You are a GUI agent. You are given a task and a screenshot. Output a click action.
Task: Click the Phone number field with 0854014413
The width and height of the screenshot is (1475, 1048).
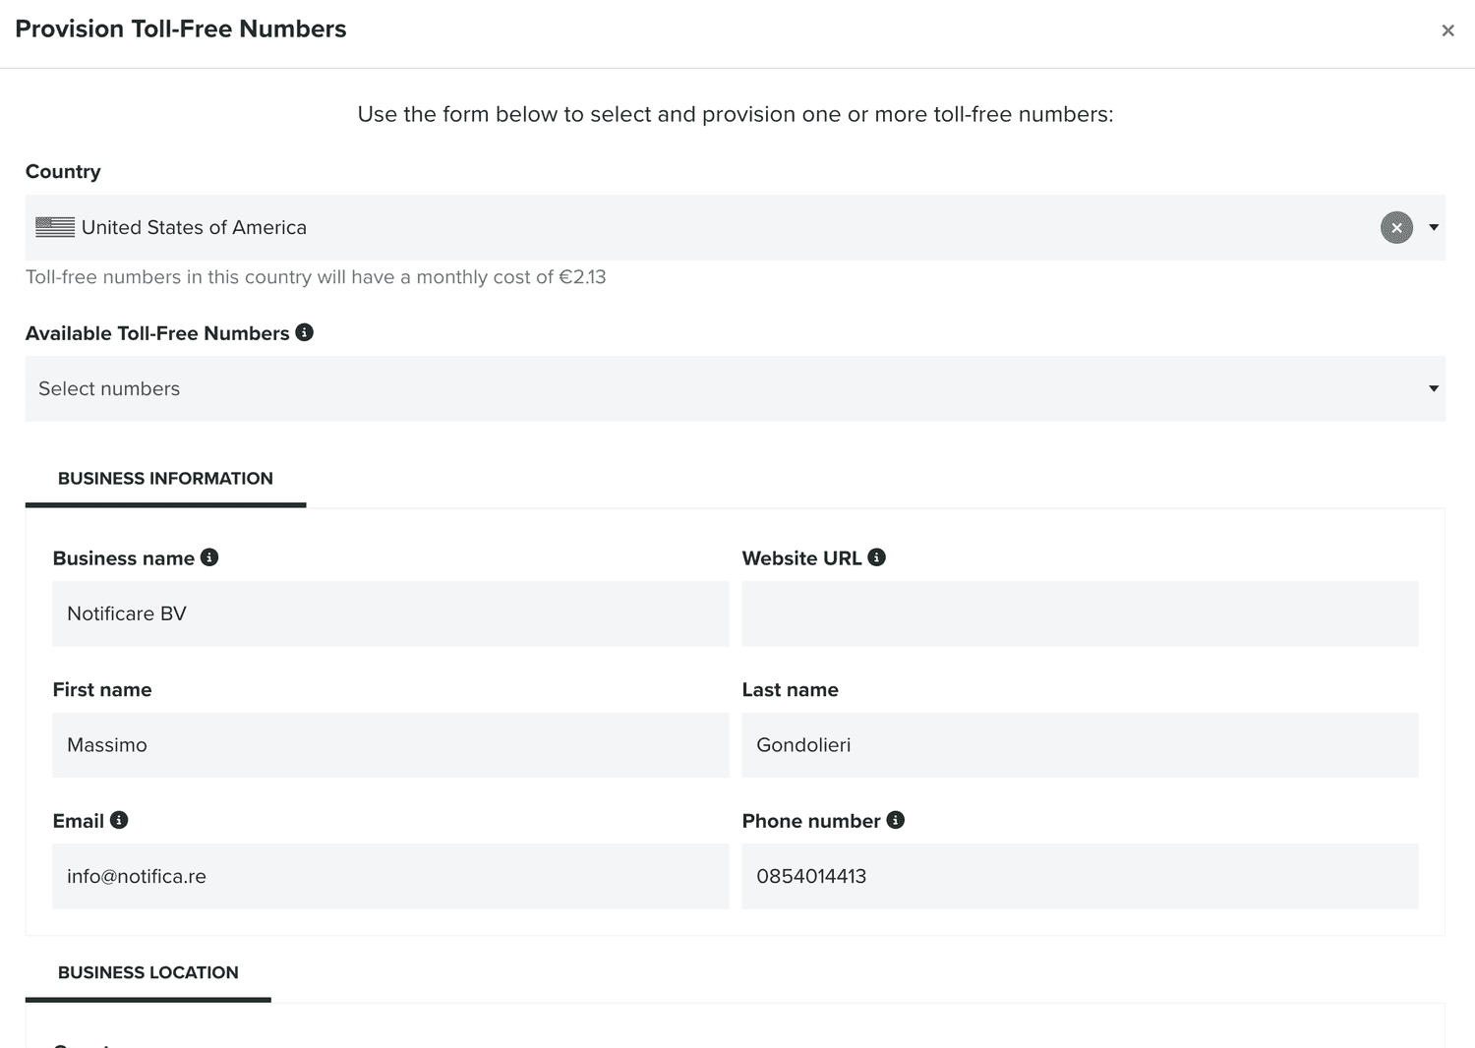point(1080,876)
